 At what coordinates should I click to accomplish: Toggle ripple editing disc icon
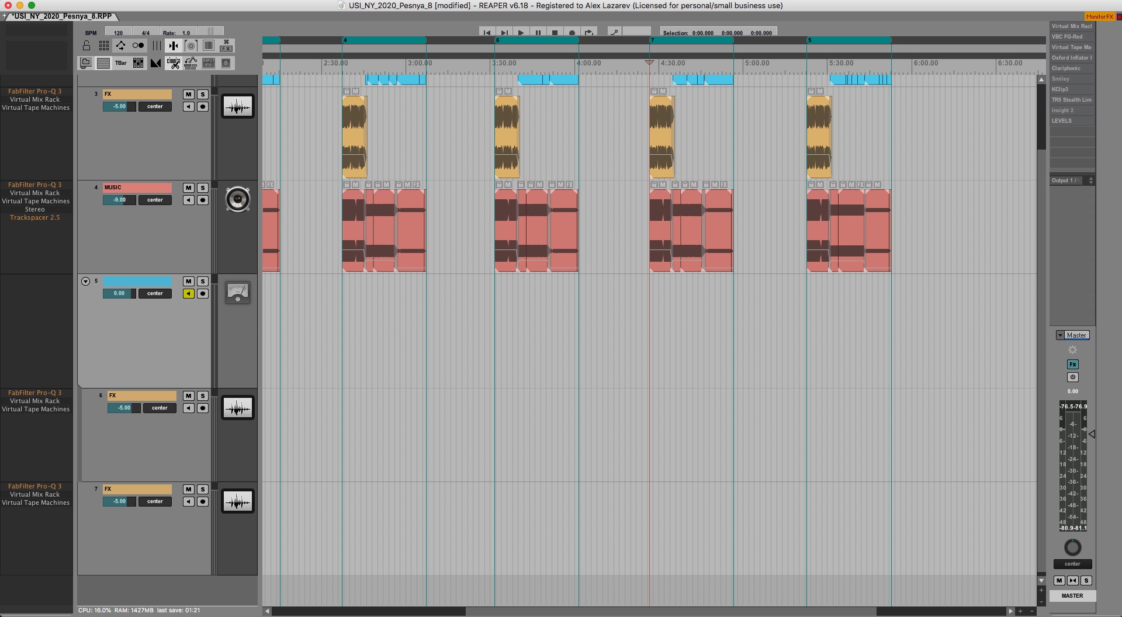click(191, 46)
